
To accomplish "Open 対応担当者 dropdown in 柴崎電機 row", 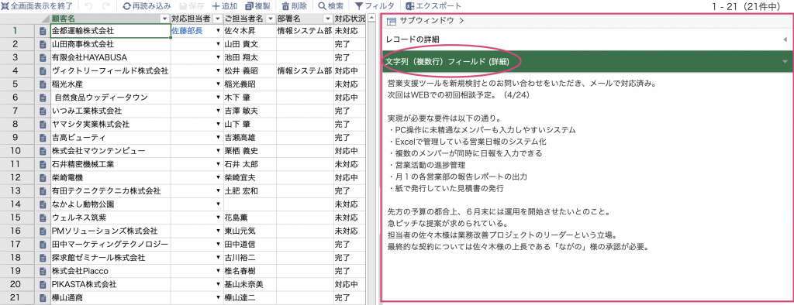I will point(218,177).
